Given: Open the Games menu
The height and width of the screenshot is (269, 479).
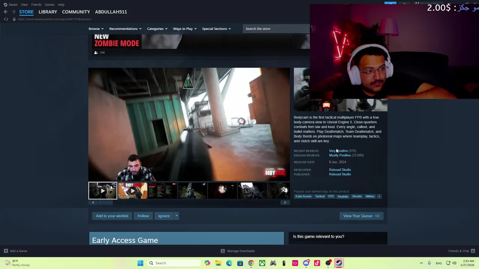Looking at the screenshot, I should pyautogui.click(x=50, y=4).
